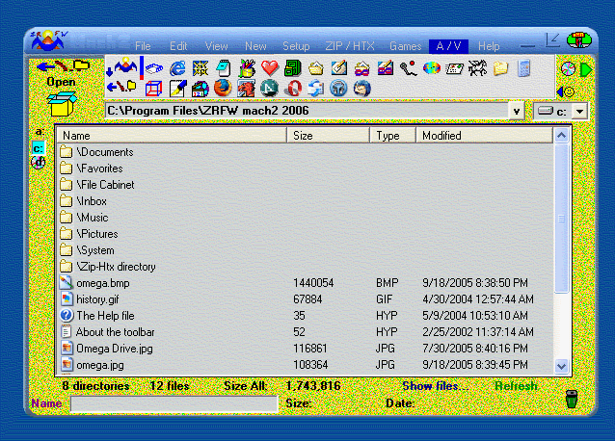
Task: Open the Opera browser icon
Action: pyautogui.click(x=293, y=89)
